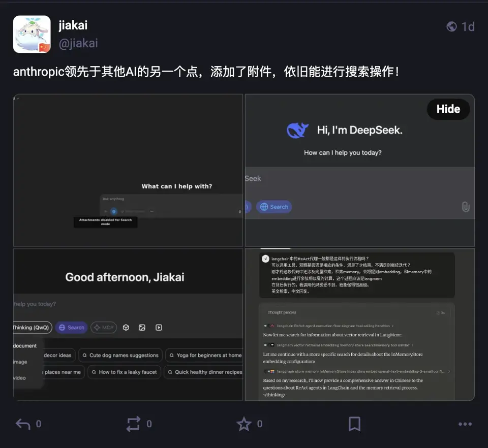Click the video play icon in Qwen toolbar
Image resolution: width=488 pixels, height=448 pixels.
pyautogui.click(x=159, y=328)
